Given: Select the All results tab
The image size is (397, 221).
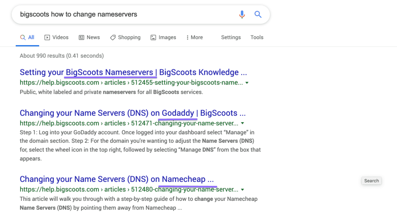Looking at the screenshot, I should click(x=27, y=38).
